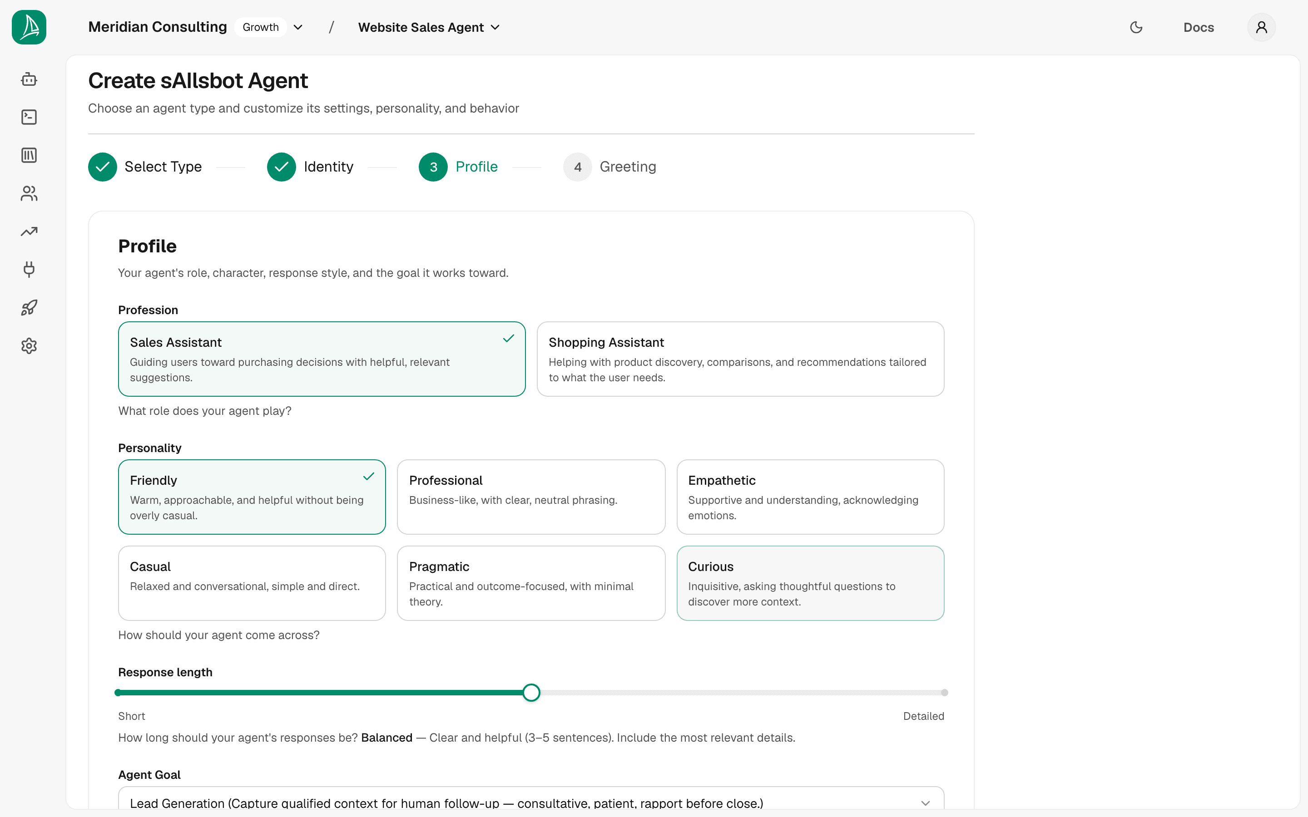
Task: Go to the Profile step
Action: [458, 167]
